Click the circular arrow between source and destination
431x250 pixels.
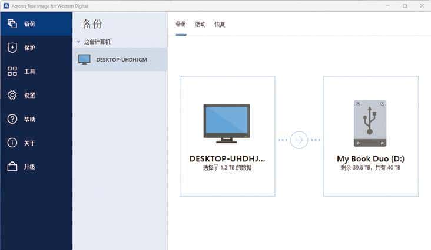299,140
